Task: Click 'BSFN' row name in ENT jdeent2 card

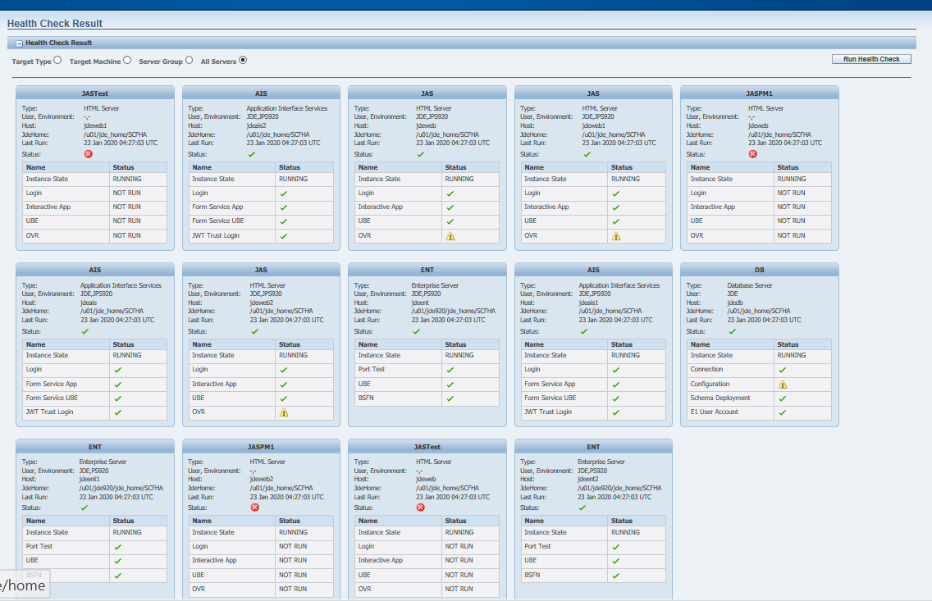Action: (532, 575)
